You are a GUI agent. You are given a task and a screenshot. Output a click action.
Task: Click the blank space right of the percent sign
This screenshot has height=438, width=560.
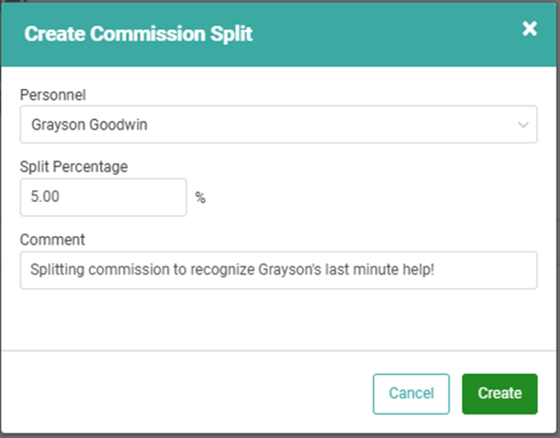(x=366, y=198)
